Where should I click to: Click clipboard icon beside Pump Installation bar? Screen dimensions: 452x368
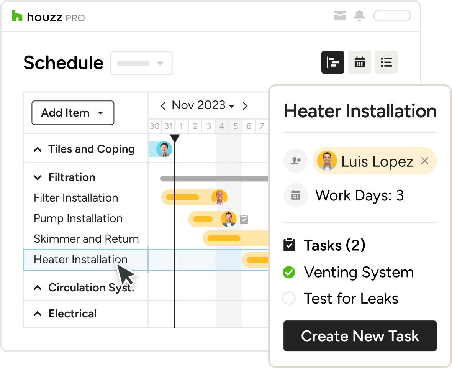coord(244,219)
